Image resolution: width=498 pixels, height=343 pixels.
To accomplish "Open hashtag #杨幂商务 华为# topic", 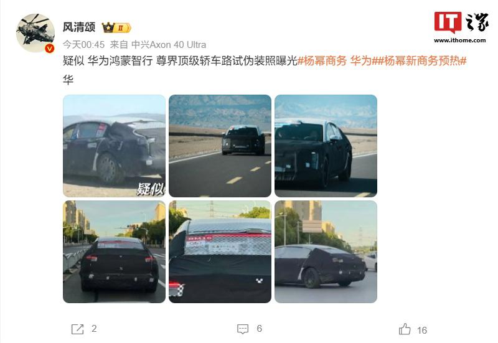I will tap(334, 60).
